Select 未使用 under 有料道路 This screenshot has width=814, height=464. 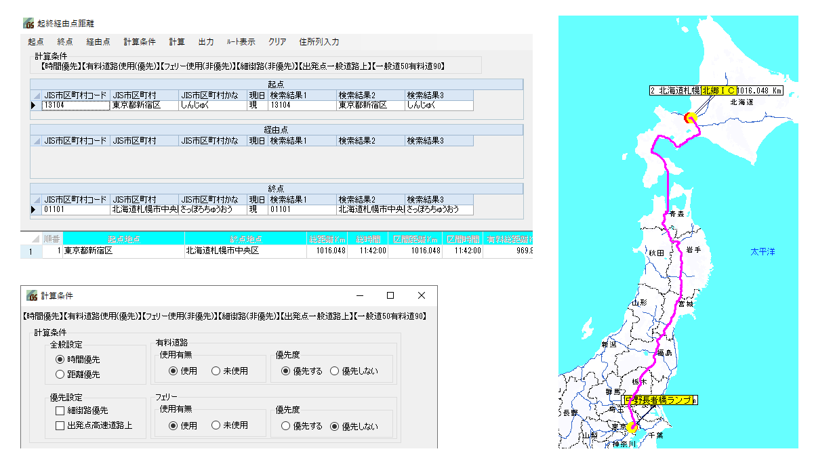(x=216, y=371)
